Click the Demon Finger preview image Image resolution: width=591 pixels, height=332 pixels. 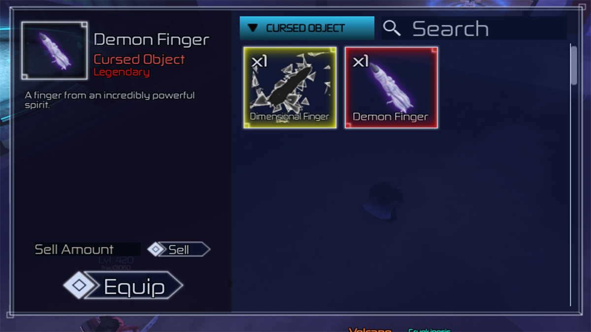click(x=55, y=51)
